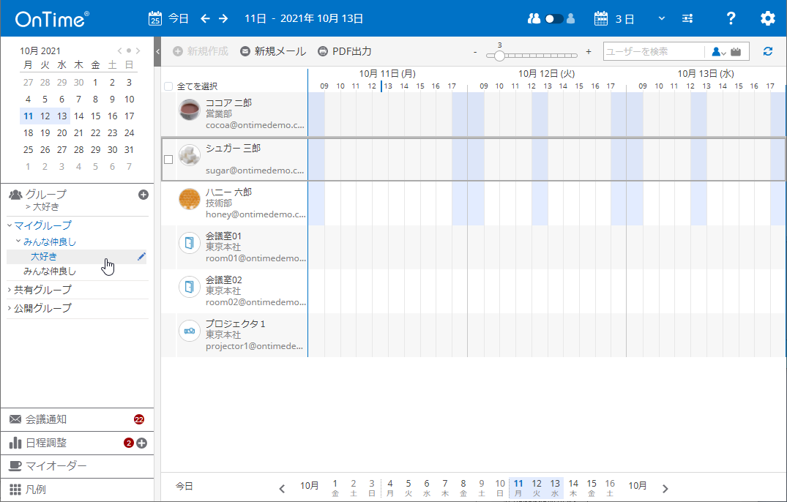The height and width of the screenshot is (502, 787).
Task: Click シュガー 三郎 avatar
Action: pyautogui.click(x=190, y=155)
